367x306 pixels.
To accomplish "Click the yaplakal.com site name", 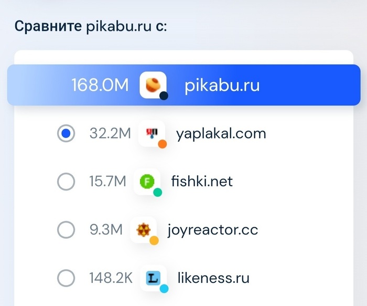I will (222, 133).
